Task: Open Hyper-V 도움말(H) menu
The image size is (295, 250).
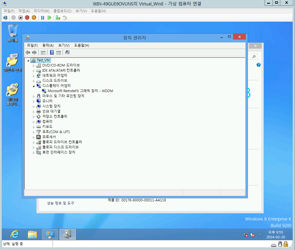Action: [98, 11]
